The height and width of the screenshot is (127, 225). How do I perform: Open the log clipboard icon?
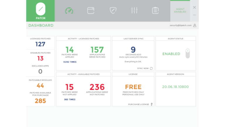click(155, 11)
